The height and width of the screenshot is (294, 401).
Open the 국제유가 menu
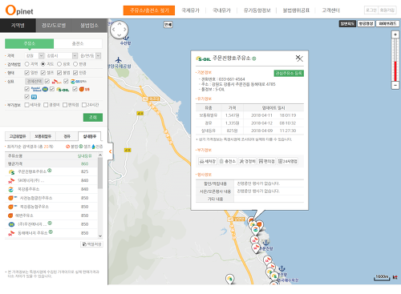191,10
